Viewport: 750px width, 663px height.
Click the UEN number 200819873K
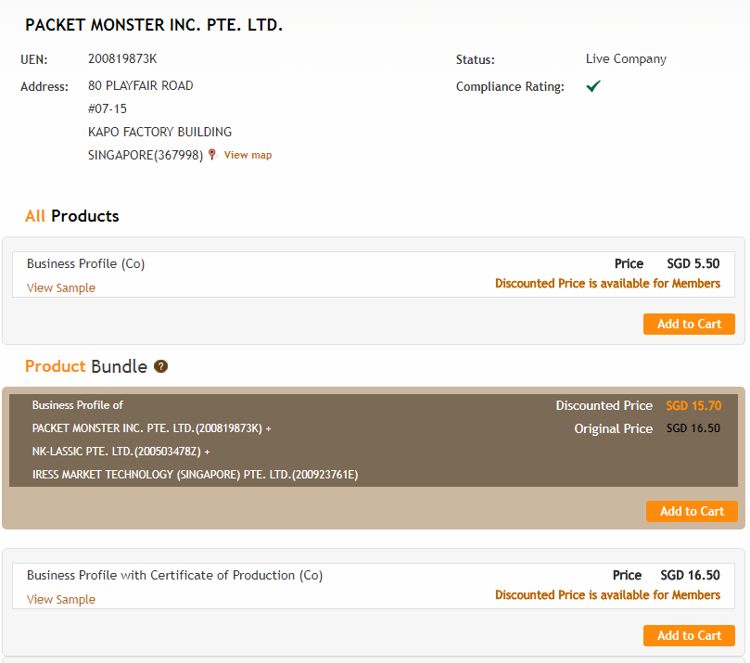click(x=122, y=59)
